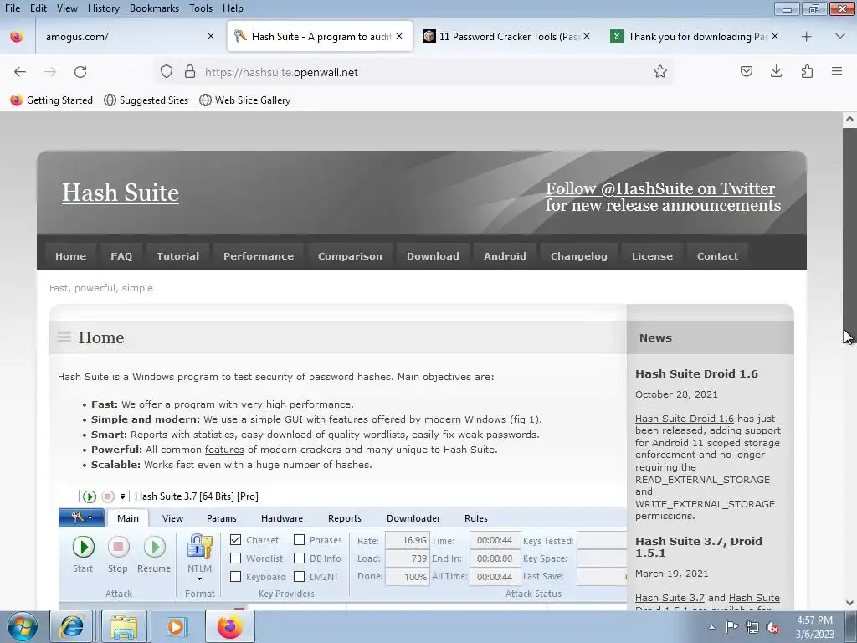The height and width of the screenshot is (643, 857).
Task: View site security padlock info
Action: 190,72
